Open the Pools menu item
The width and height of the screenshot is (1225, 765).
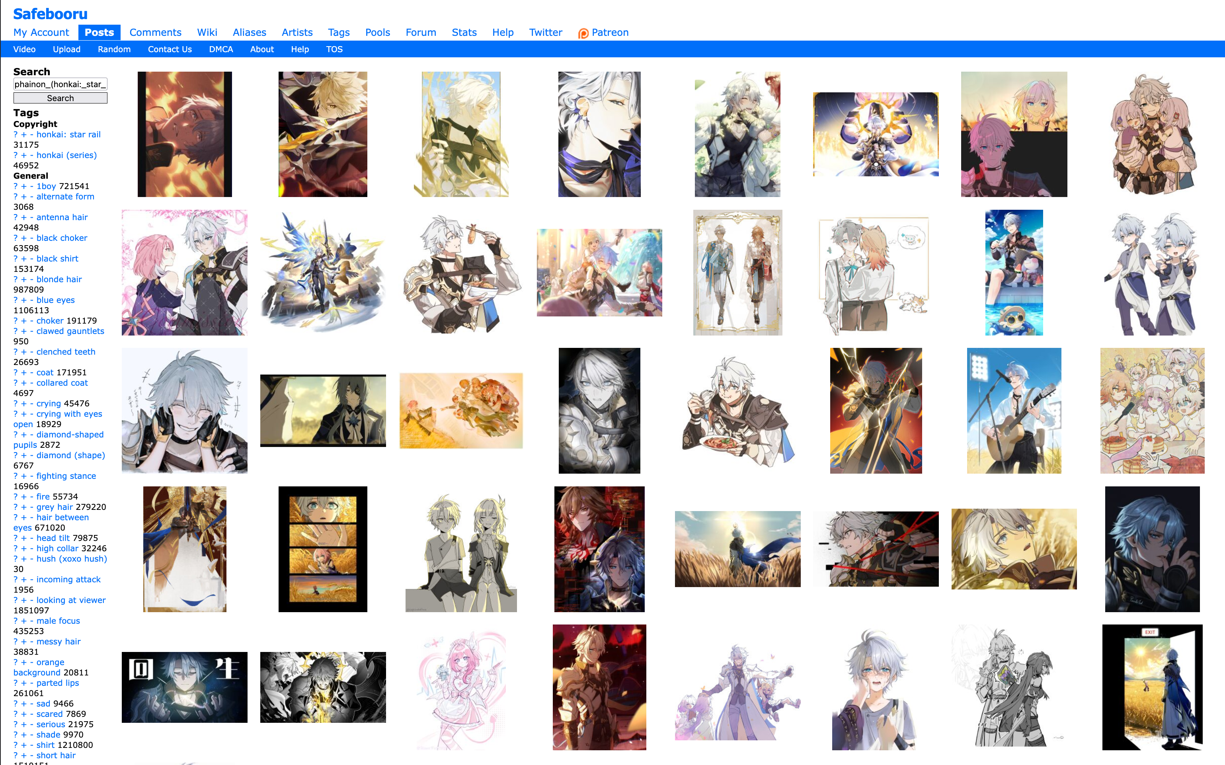coord(377,32)
